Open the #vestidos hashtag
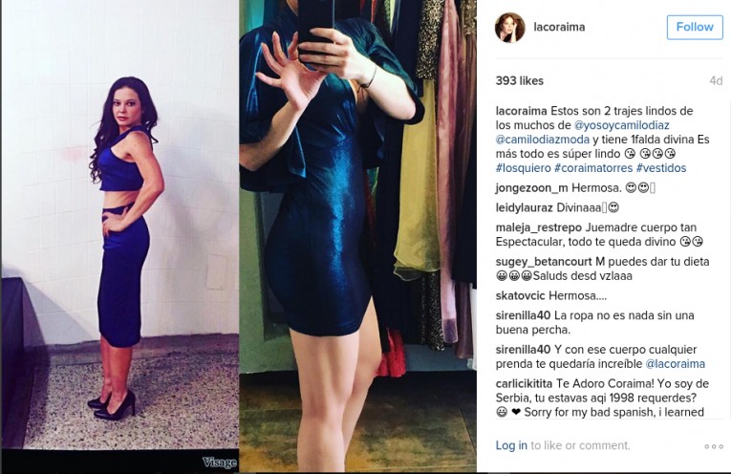The height and width of the screenshot is (474, 731). click(661, 168)
